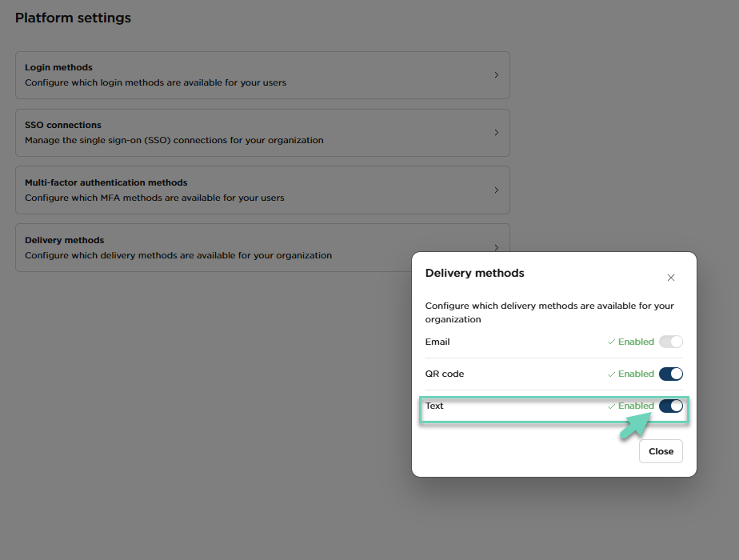Select Multi-factor authentication methods title

click(x=106, y=183)
